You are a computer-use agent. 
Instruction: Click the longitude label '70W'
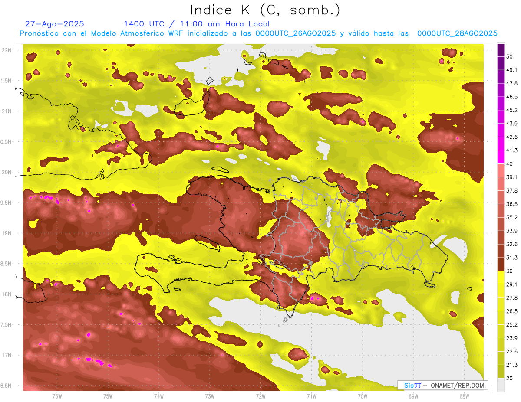click(362, 396)
